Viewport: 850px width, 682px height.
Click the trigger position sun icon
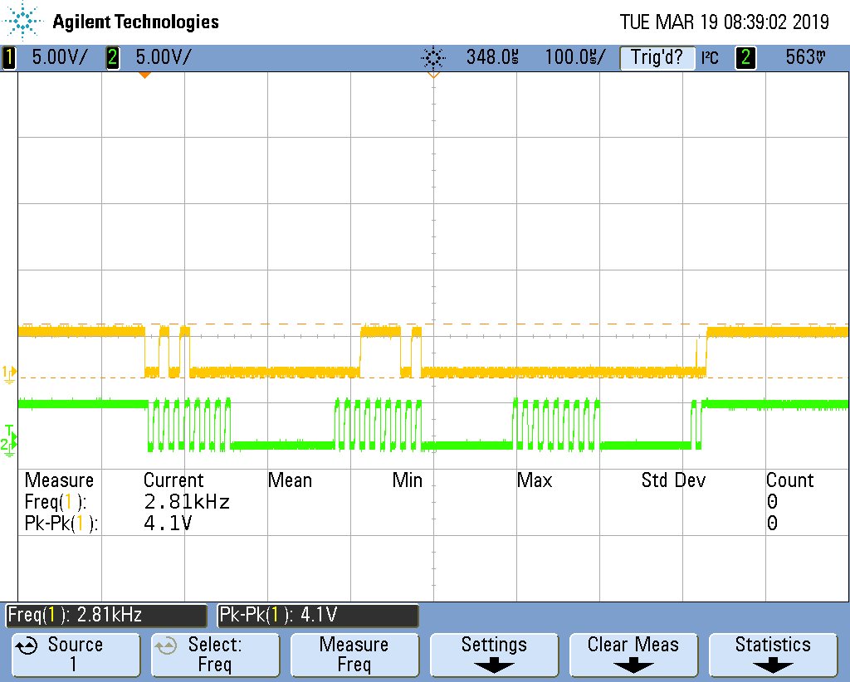[433, 57]
